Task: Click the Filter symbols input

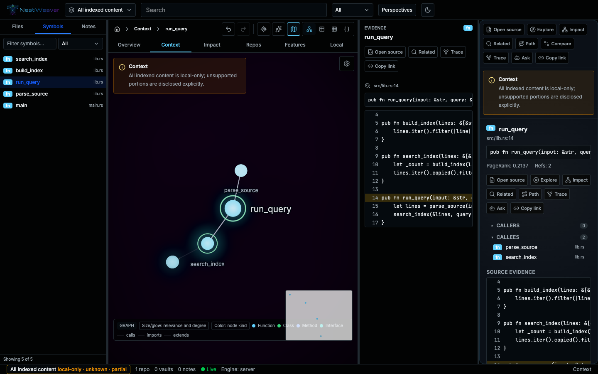Action: (30, 44)
